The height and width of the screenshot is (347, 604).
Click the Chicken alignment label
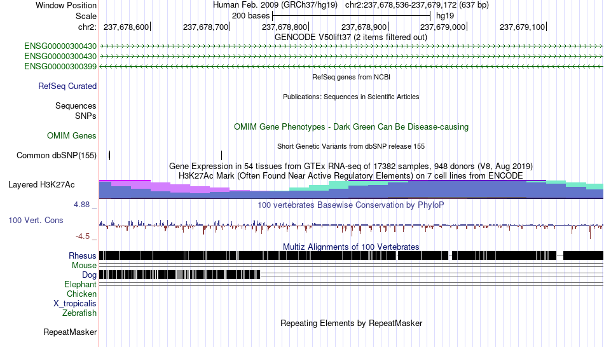click(x=81, y=294)
